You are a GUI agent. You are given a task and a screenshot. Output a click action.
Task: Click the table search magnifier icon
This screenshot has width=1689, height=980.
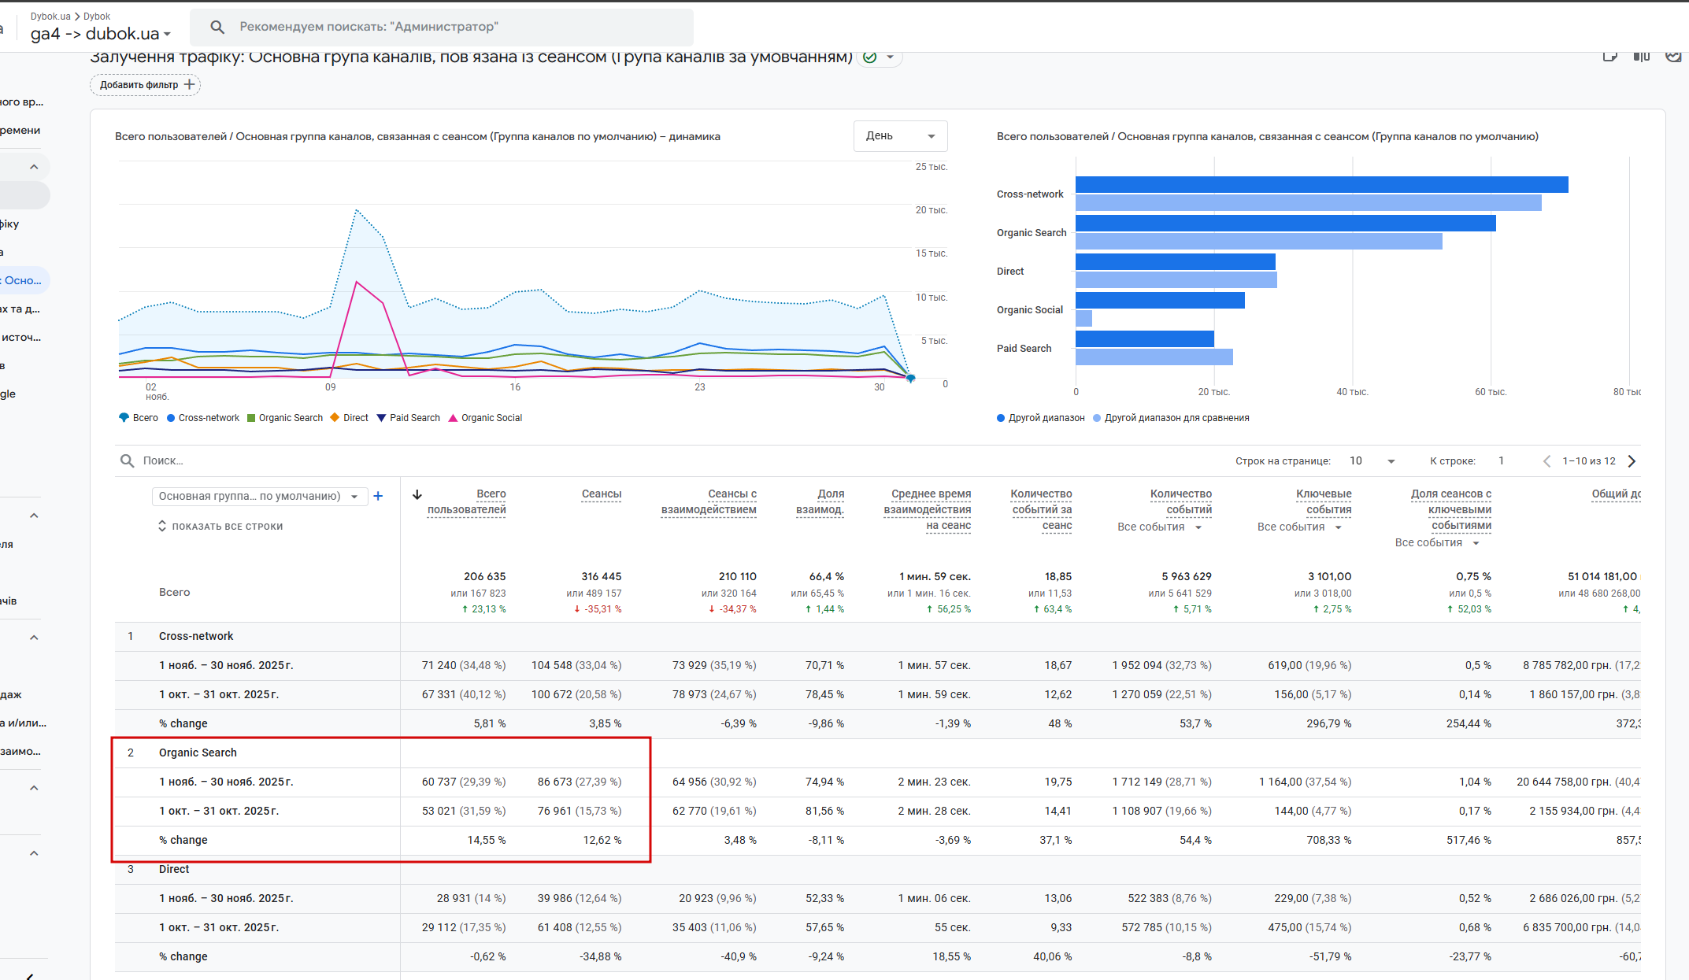(127, 460)
